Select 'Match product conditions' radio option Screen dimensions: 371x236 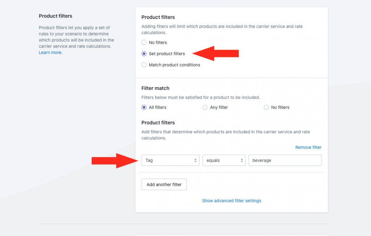[x=144, y=65]
